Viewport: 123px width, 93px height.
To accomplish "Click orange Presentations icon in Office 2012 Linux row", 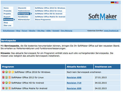I will coord(9,77).
